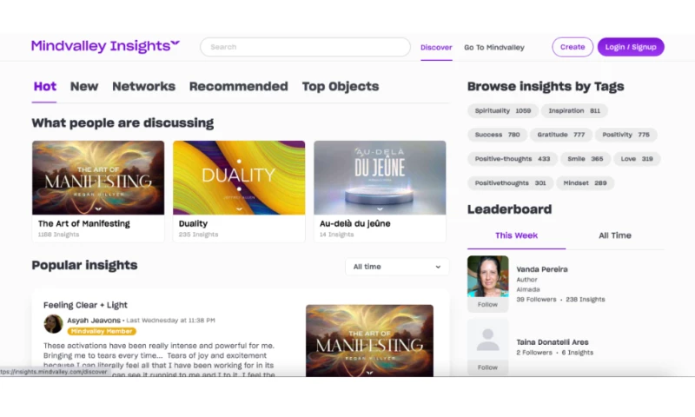Image resolution: width=695 pixels, height=417 pixels.
Task: Switch to the Networks tab
Action: tap(143, 86)
